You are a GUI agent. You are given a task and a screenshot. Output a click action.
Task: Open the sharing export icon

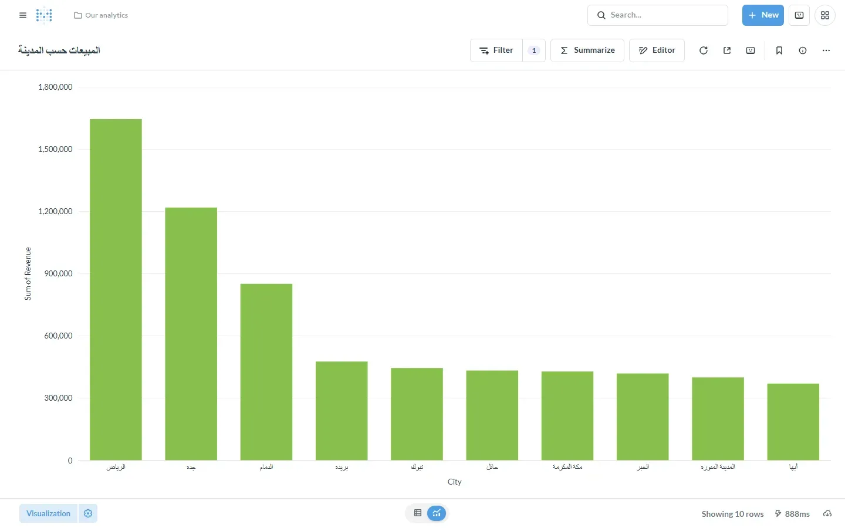(727, 50)
